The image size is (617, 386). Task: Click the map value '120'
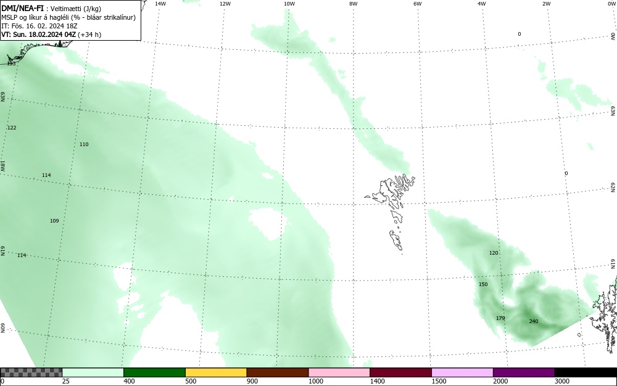pyautogui.click(x=494, y=253)
